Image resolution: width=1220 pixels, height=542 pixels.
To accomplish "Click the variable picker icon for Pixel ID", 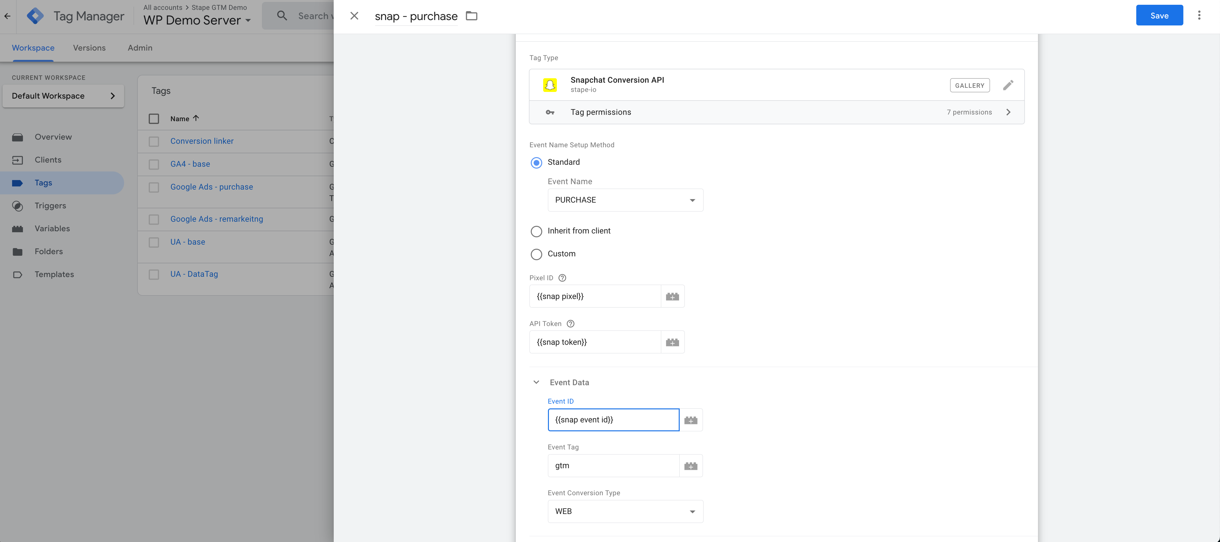I will point(671,296).
